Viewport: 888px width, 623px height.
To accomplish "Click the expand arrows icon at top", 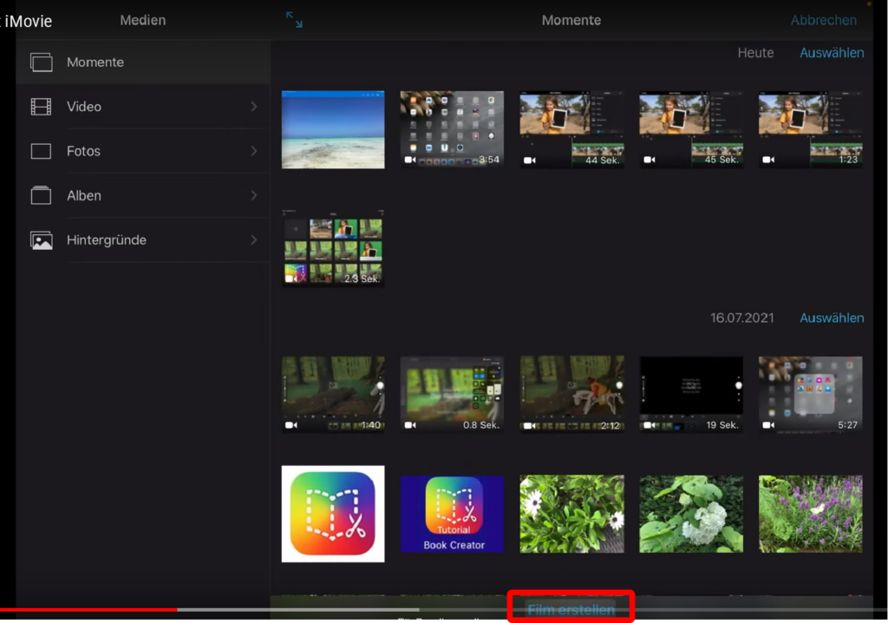I will [x=295, y=20].
